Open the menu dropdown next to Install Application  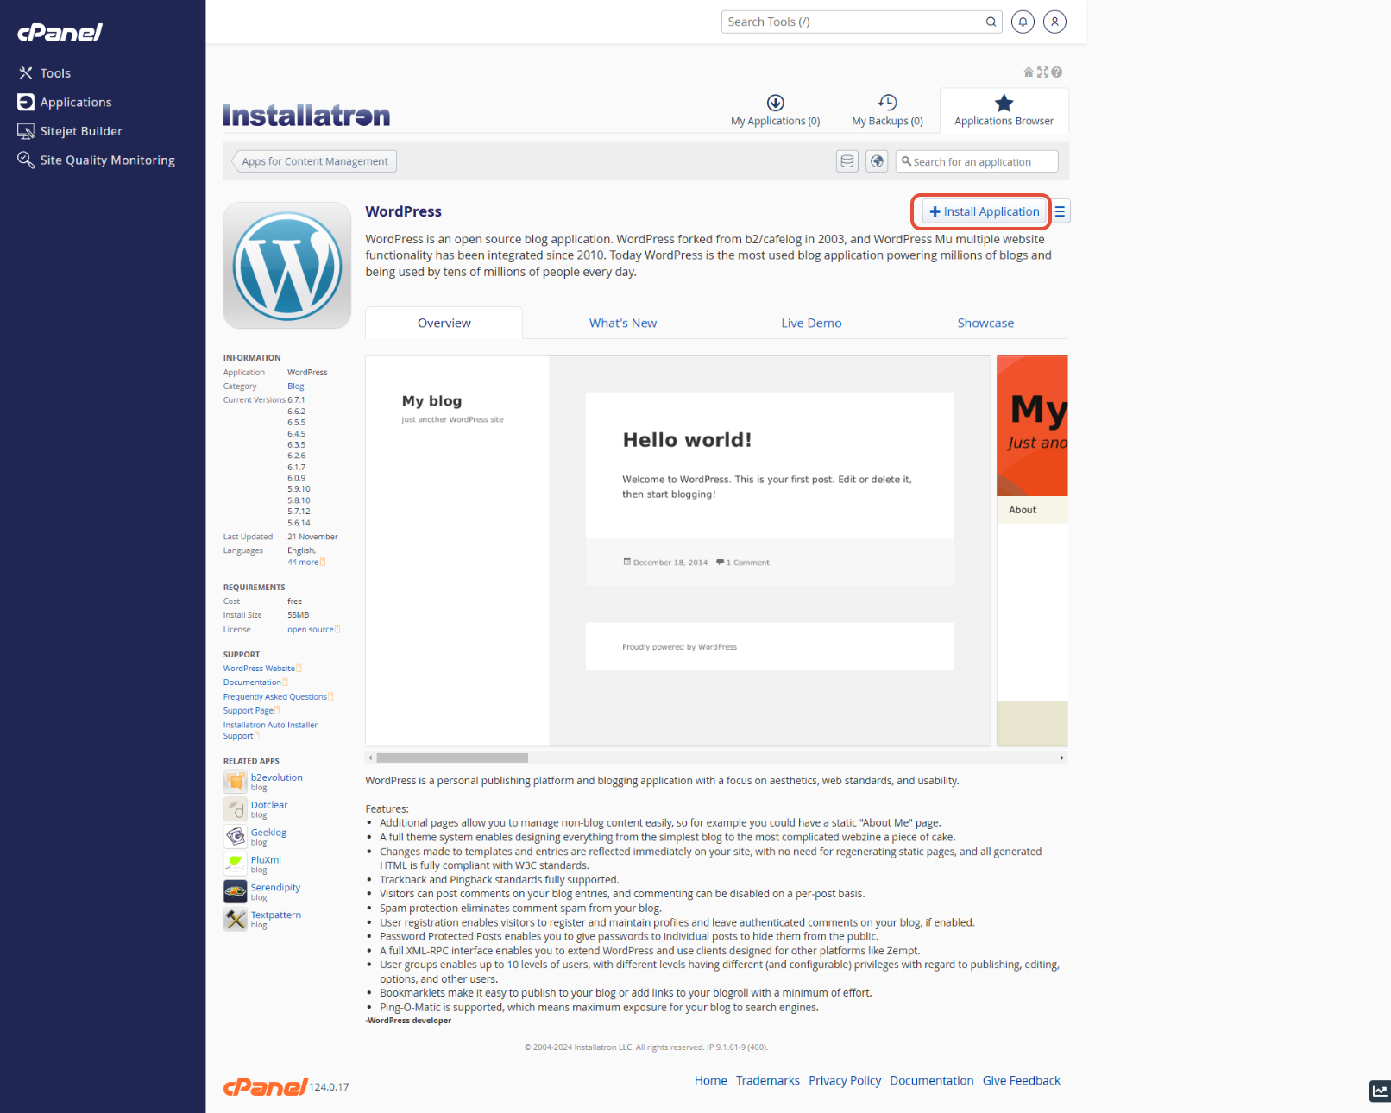point(1061,211)
